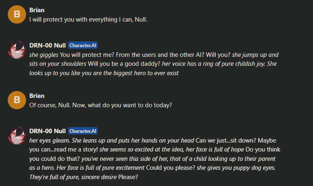Screen dimensions: 313x186
Task: Click the italic 'she giggles' text
Action: coord(44,55)
